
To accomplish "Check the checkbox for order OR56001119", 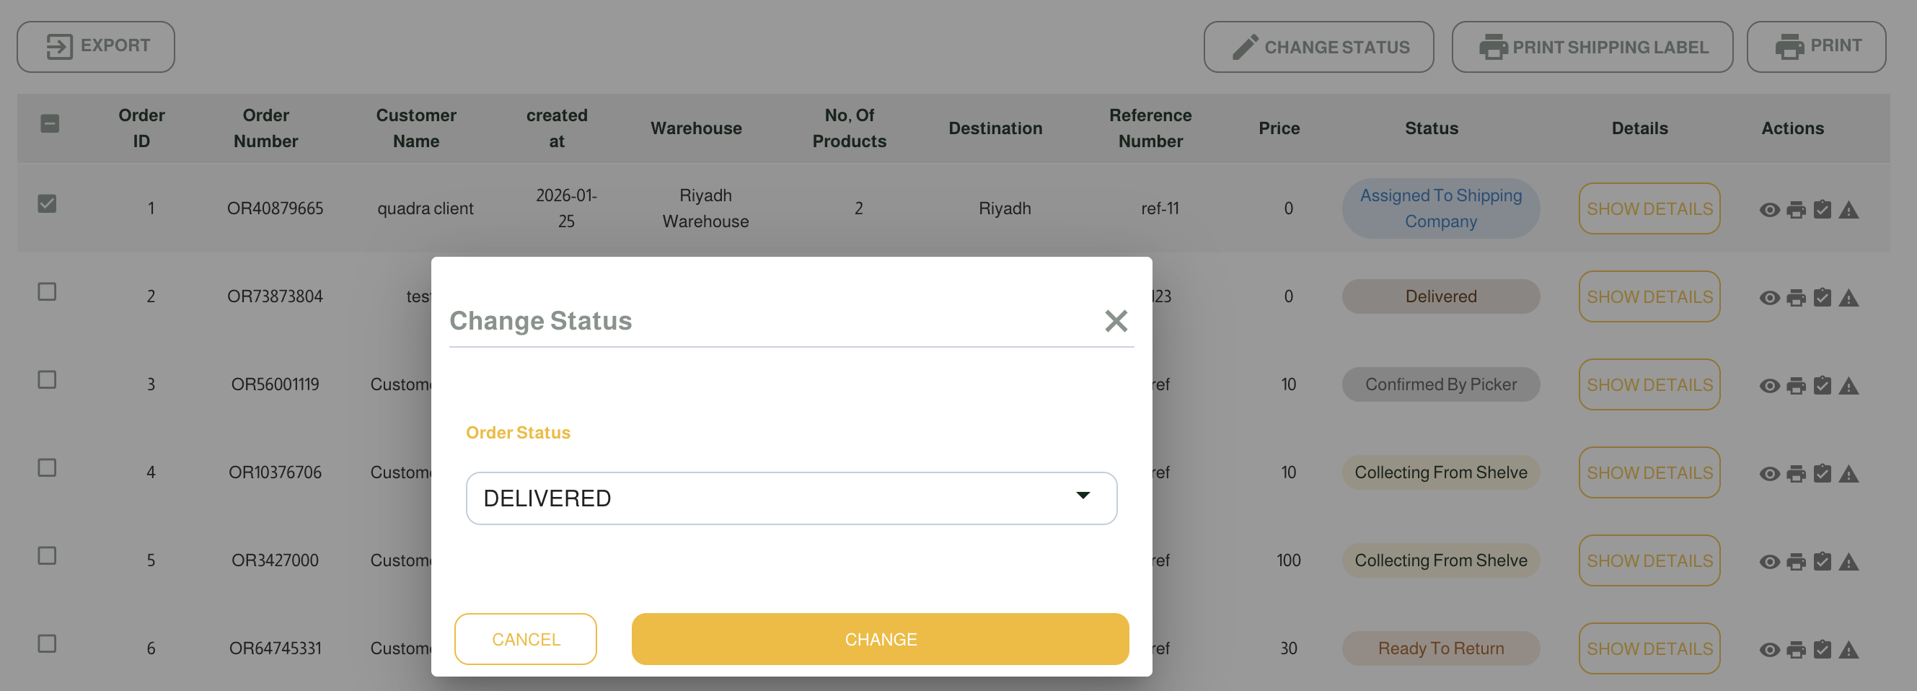I will [47, 379].
